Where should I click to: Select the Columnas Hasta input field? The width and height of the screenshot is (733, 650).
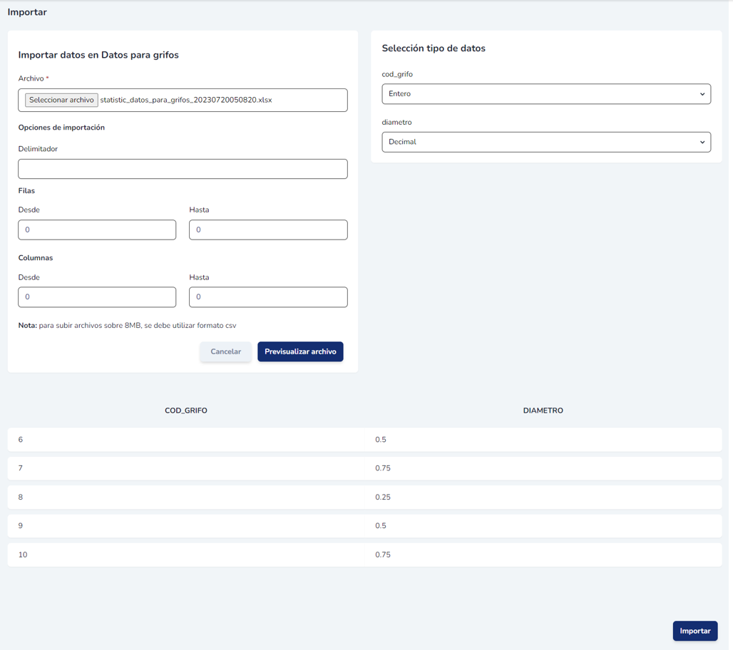click(268, 297)
